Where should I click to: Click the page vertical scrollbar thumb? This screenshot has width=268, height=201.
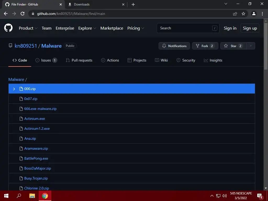click(266, 46)
